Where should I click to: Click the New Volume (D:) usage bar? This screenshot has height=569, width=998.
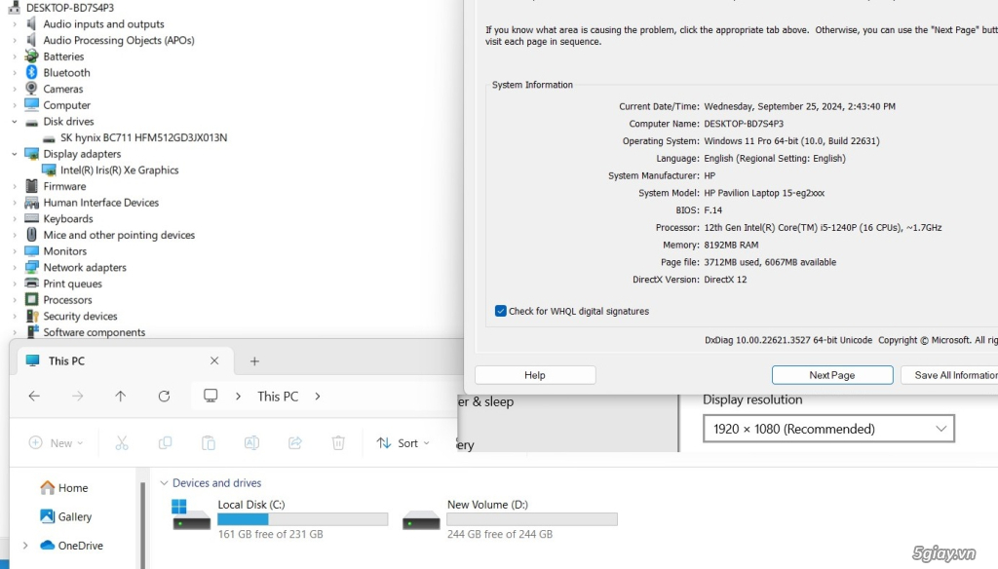(x=532, y=519)
